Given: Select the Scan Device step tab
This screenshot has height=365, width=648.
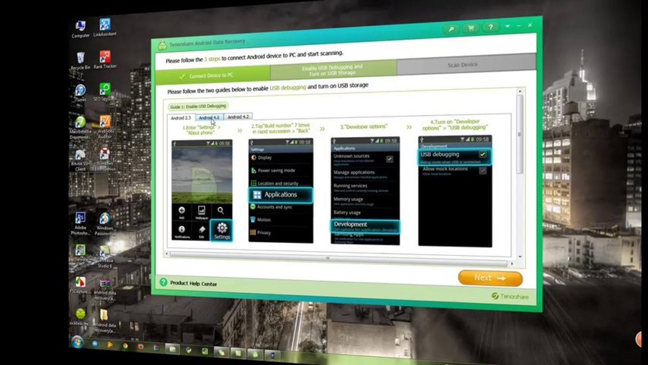Looking at the screenshot, I should [466, 64].
